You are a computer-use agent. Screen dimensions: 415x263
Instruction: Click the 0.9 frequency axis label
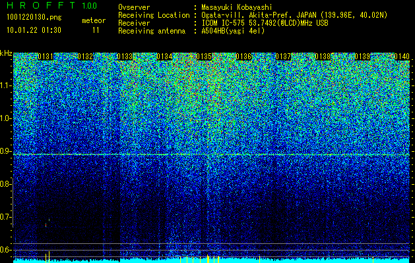[x=5, y=151]
